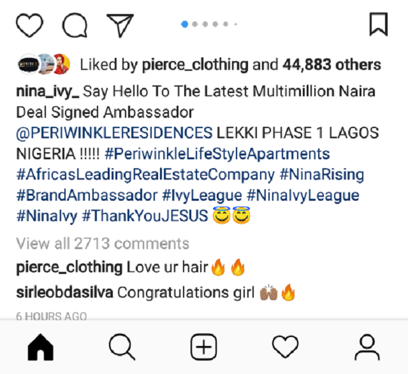Viewport: 408px width, 374px height.
Task: Open @PERIWINKLERESIDENCES mention link
Action: [115, 133]
